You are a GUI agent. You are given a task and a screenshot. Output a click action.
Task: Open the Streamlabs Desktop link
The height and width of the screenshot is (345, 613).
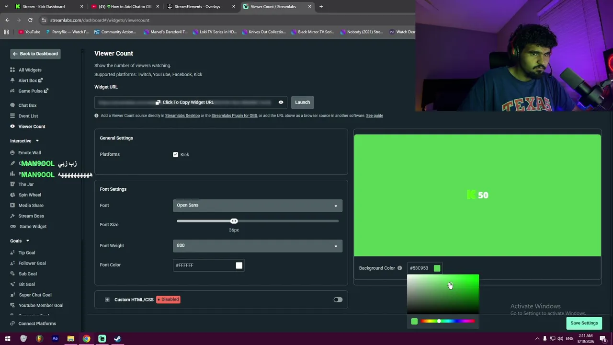pyautogui.click(x=182, y=115)
